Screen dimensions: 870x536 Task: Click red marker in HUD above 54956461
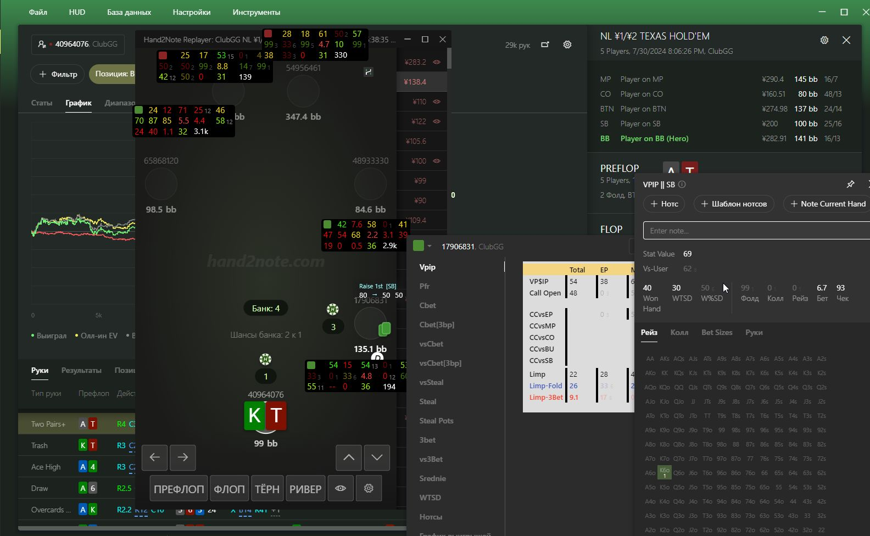(268, 34)
